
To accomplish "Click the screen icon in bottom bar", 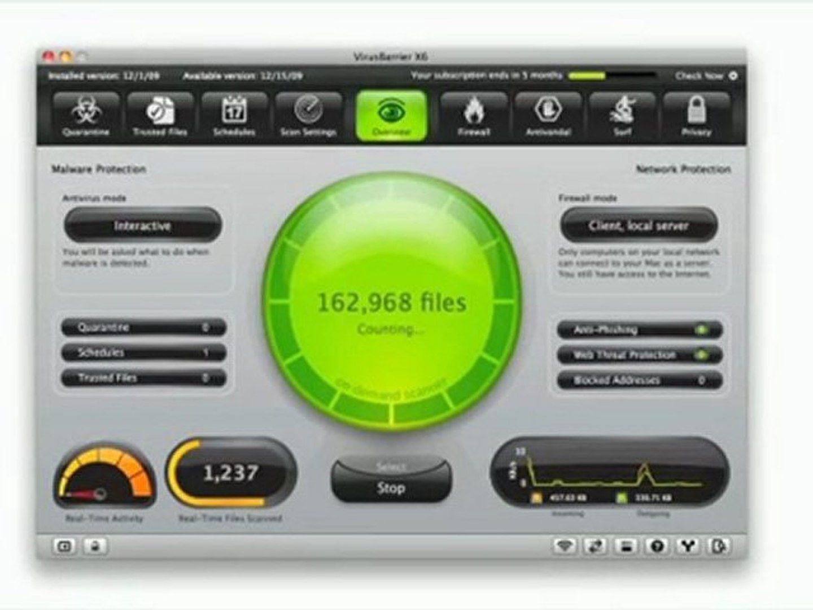I will tap(64, 546).
